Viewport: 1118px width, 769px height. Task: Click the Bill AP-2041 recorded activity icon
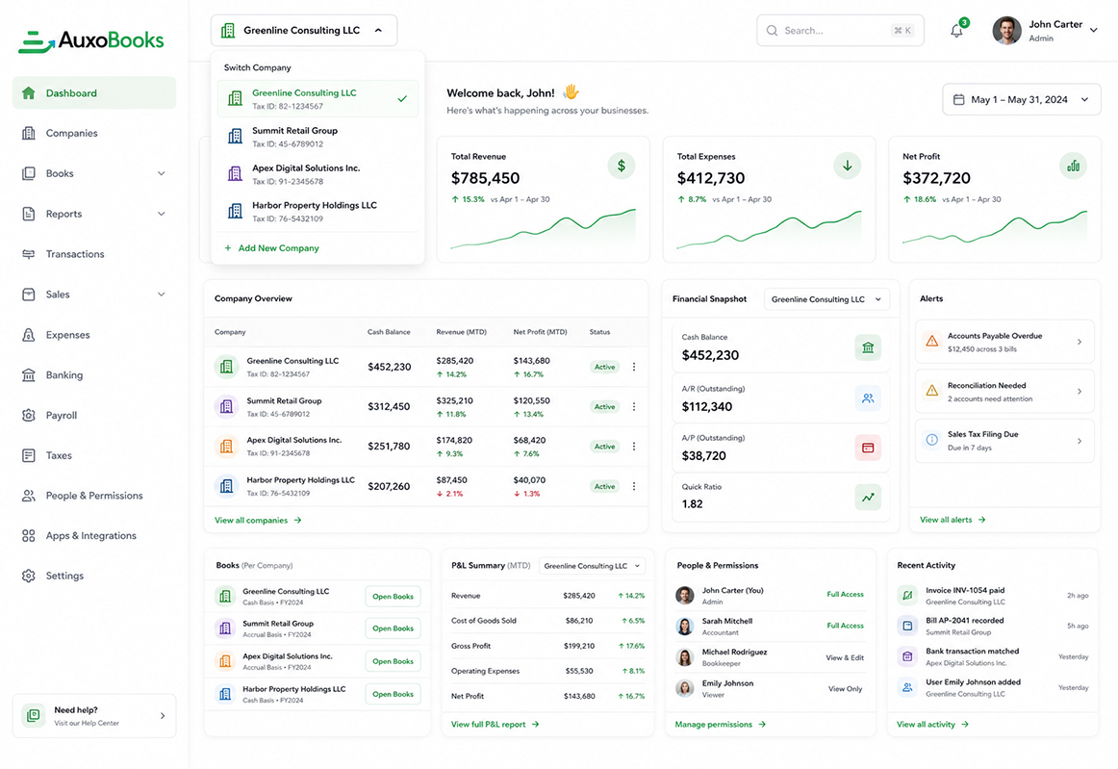pyautogui.click(x=907, y=626)
